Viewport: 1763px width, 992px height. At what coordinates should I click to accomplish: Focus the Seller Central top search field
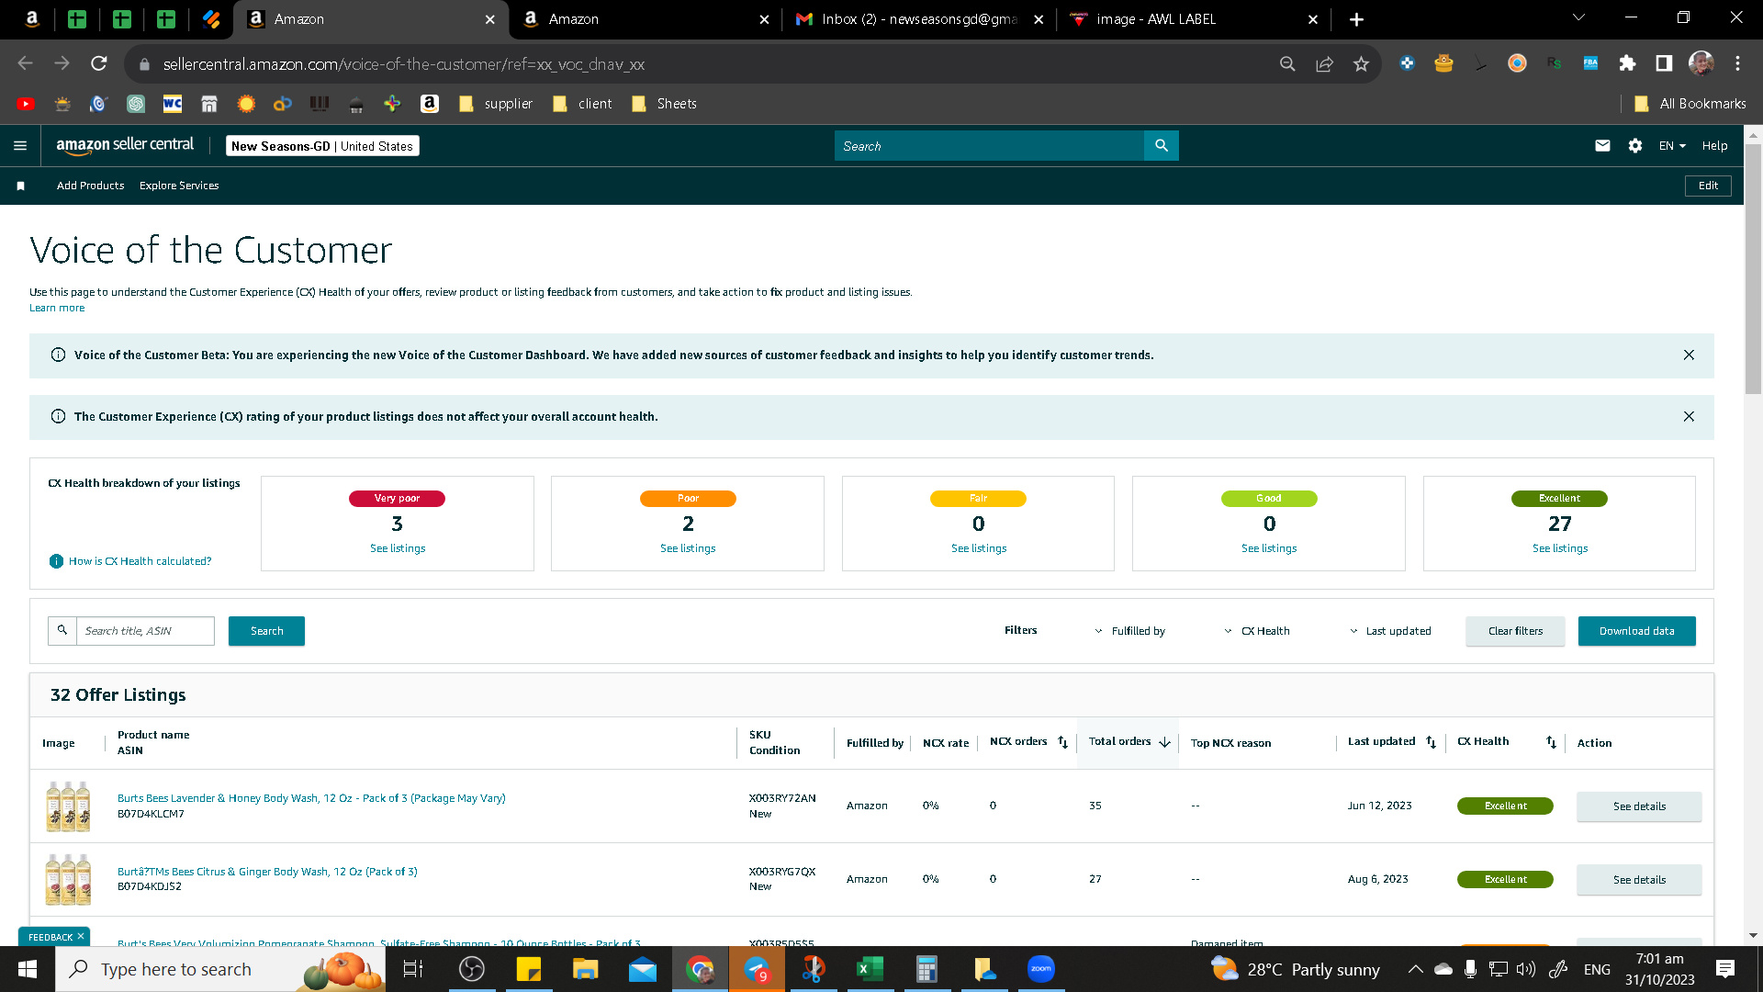click(990, 146)
